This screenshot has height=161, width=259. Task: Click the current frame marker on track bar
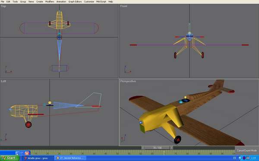[x=164, y=153]
